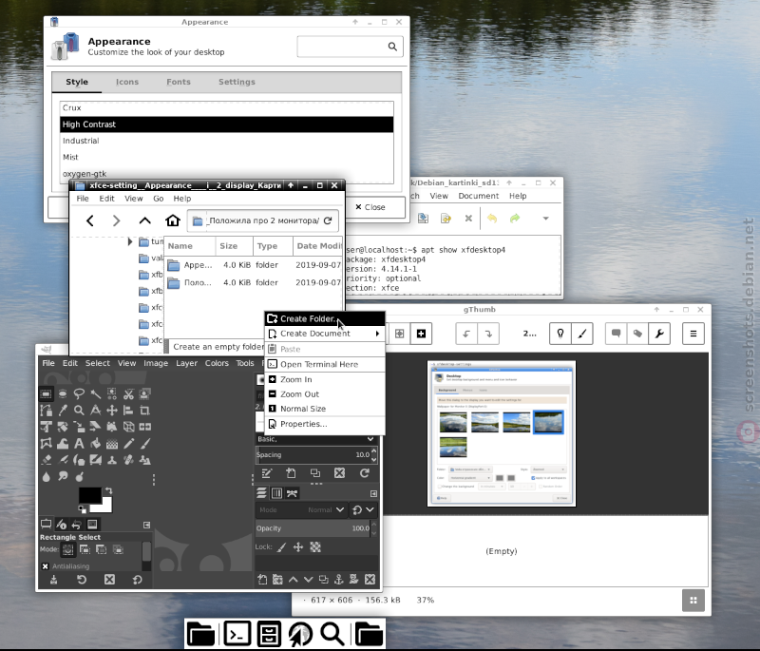Select the Gradient tool in GIMP
The width and height of the screenshot is (760, 651).
(x=112, y=444)
